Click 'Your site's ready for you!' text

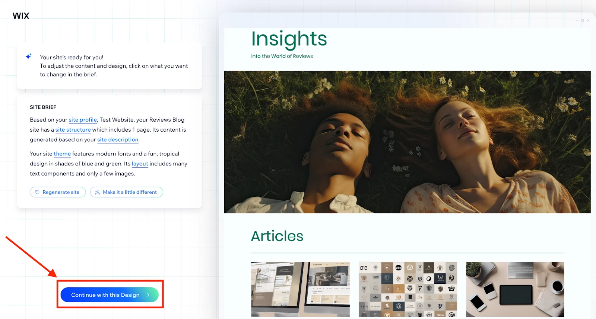coord(72,57)
